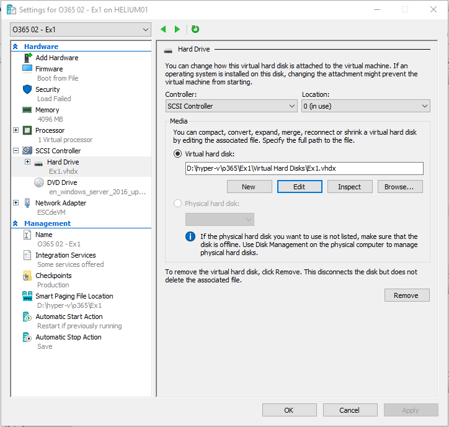This screenshot has width=449, height=427.
Task: Click the Cancel button
Action: (x=350, y=410)
